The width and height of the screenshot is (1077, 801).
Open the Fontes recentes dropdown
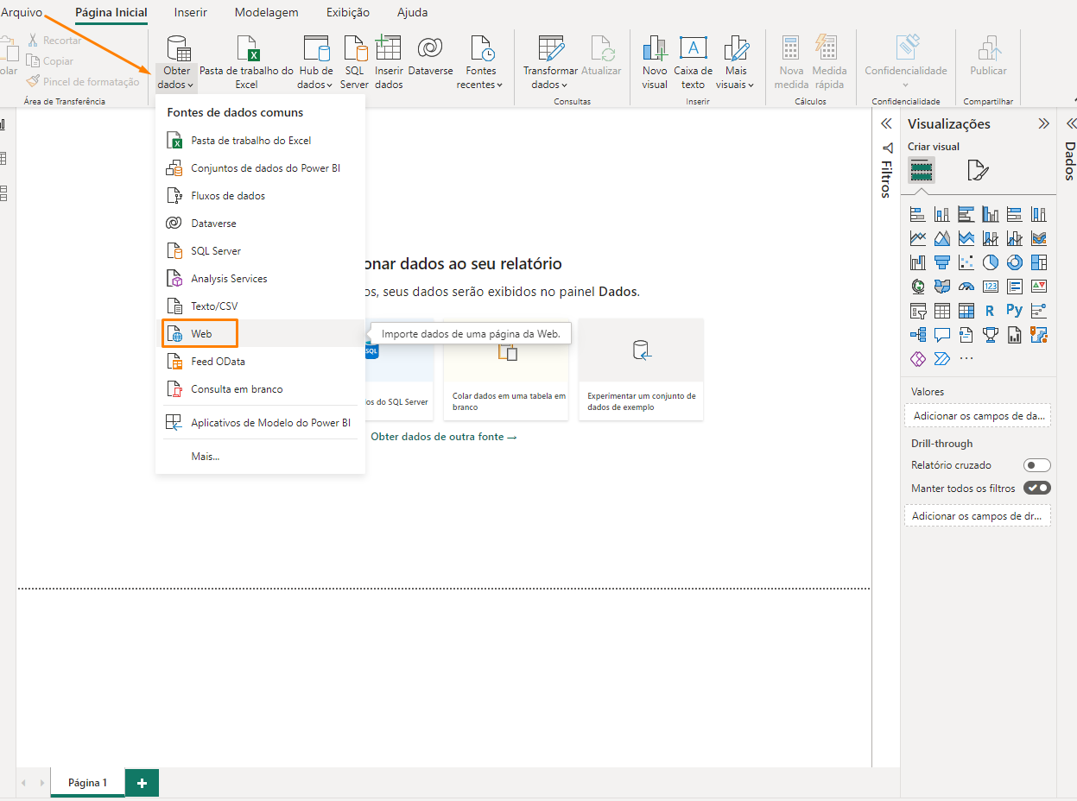pos(481,63)
